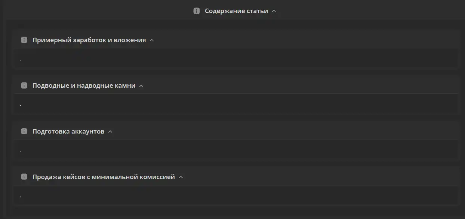The image size is (465, 219).
Task: Click the info icon beside Содержание статьи
Action: pos(197,11)
